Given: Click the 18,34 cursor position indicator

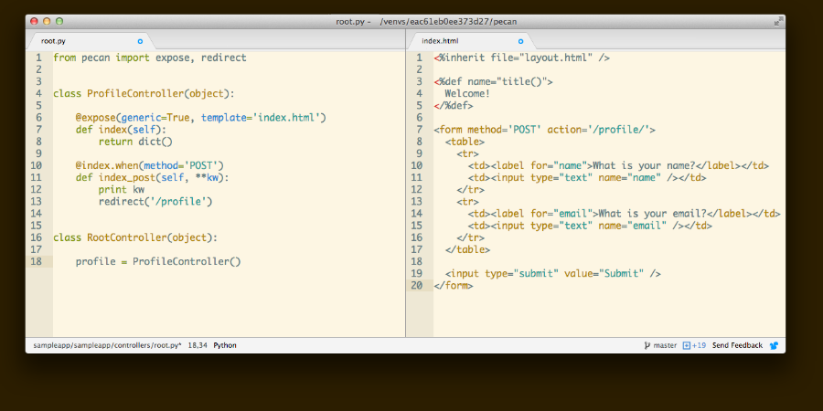Looking at the screenshot, I should coord(198,345).
